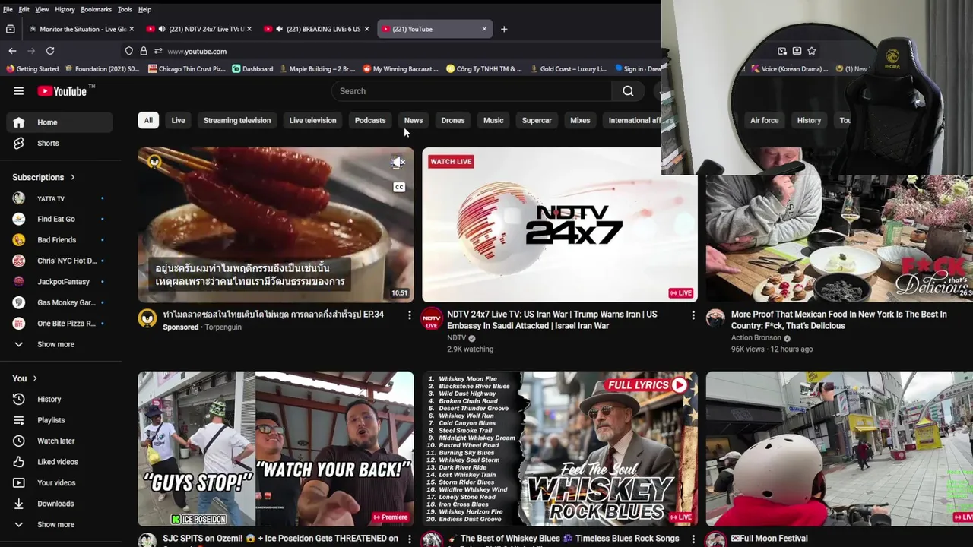Open the Action Bronson channel avatar

[715, 318]
